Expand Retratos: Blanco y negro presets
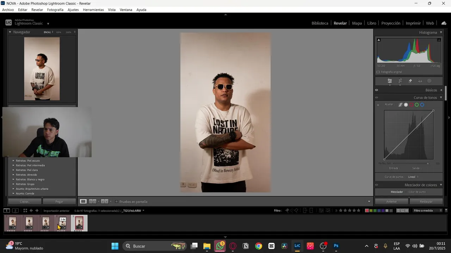Screen dimensions: 451x253 (x=13, y=179)
